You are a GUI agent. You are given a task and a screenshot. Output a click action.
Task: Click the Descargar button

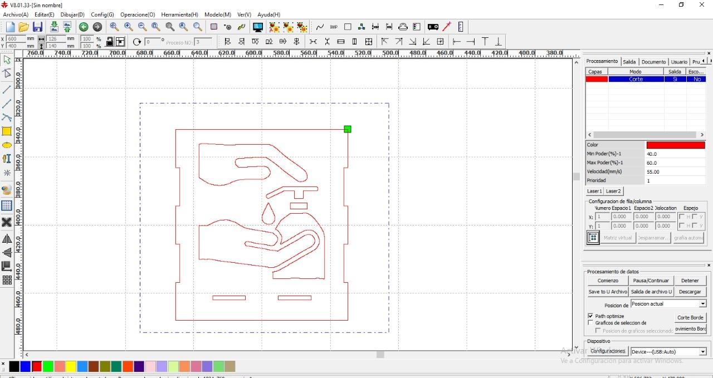[690, 292]
